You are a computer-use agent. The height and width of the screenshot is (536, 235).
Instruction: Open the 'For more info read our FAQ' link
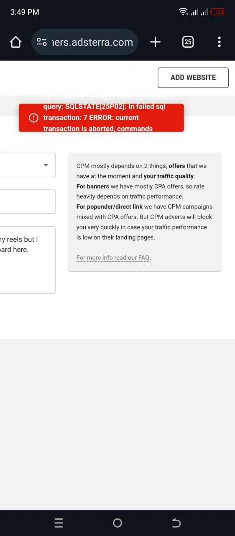(113, 258)
